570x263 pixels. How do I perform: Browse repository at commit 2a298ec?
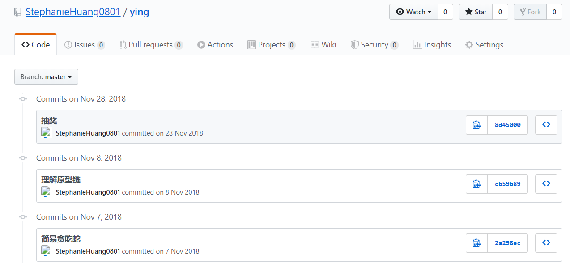(546, 243)
